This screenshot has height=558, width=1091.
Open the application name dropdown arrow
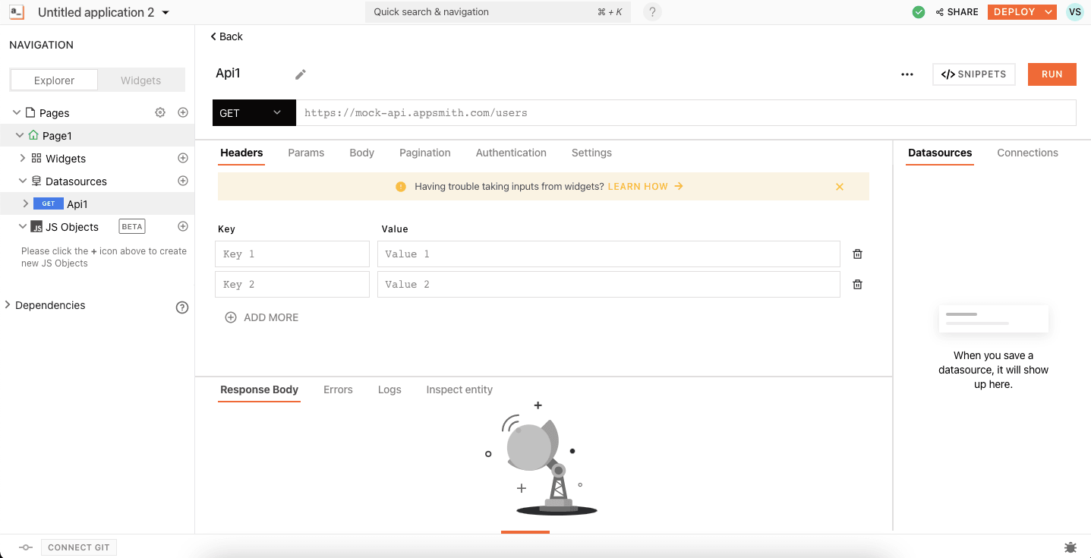pos(166,13)
